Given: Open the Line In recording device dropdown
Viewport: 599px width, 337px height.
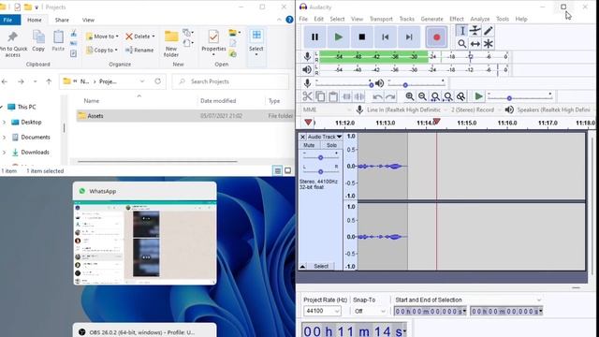Looking at the screenshot, I should [x=406, y=110].
